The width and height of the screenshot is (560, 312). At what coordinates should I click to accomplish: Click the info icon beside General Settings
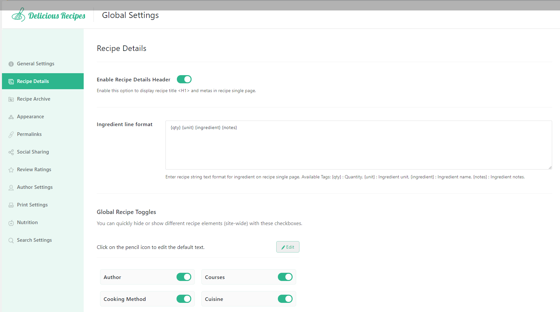[11, 64]
